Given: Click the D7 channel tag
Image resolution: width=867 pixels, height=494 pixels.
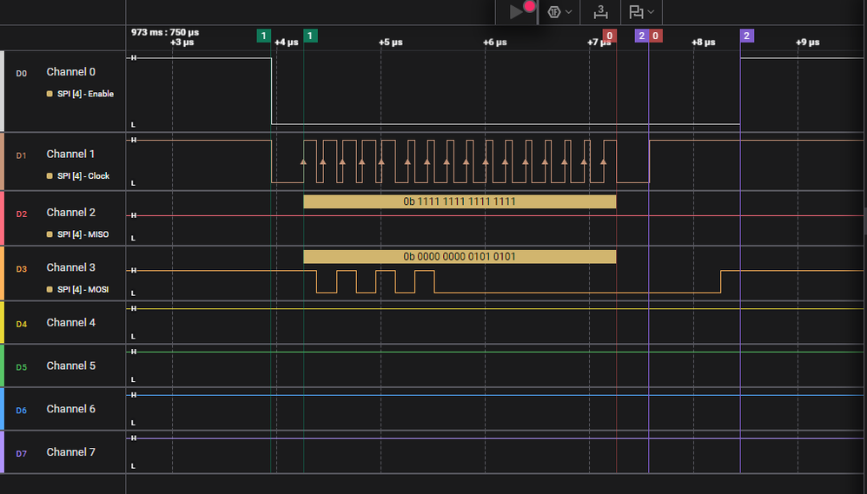Looking at the screenshot, I should 21,454.
